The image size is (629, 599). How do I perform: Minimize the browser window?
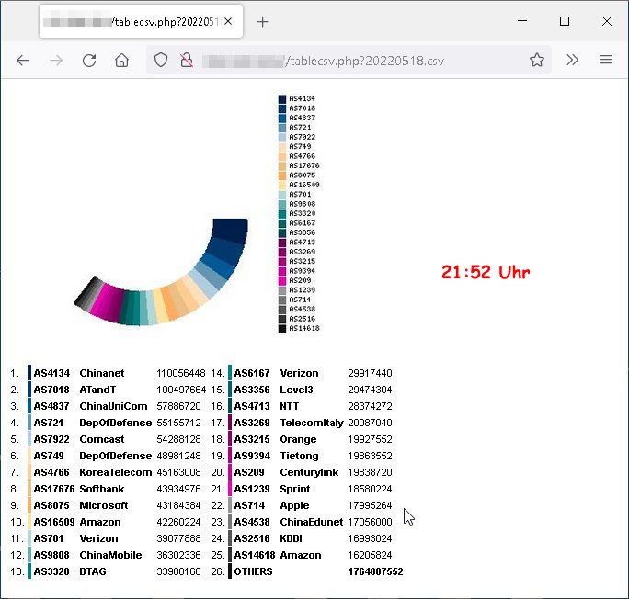pyautogui.click(x=522, y=21)
